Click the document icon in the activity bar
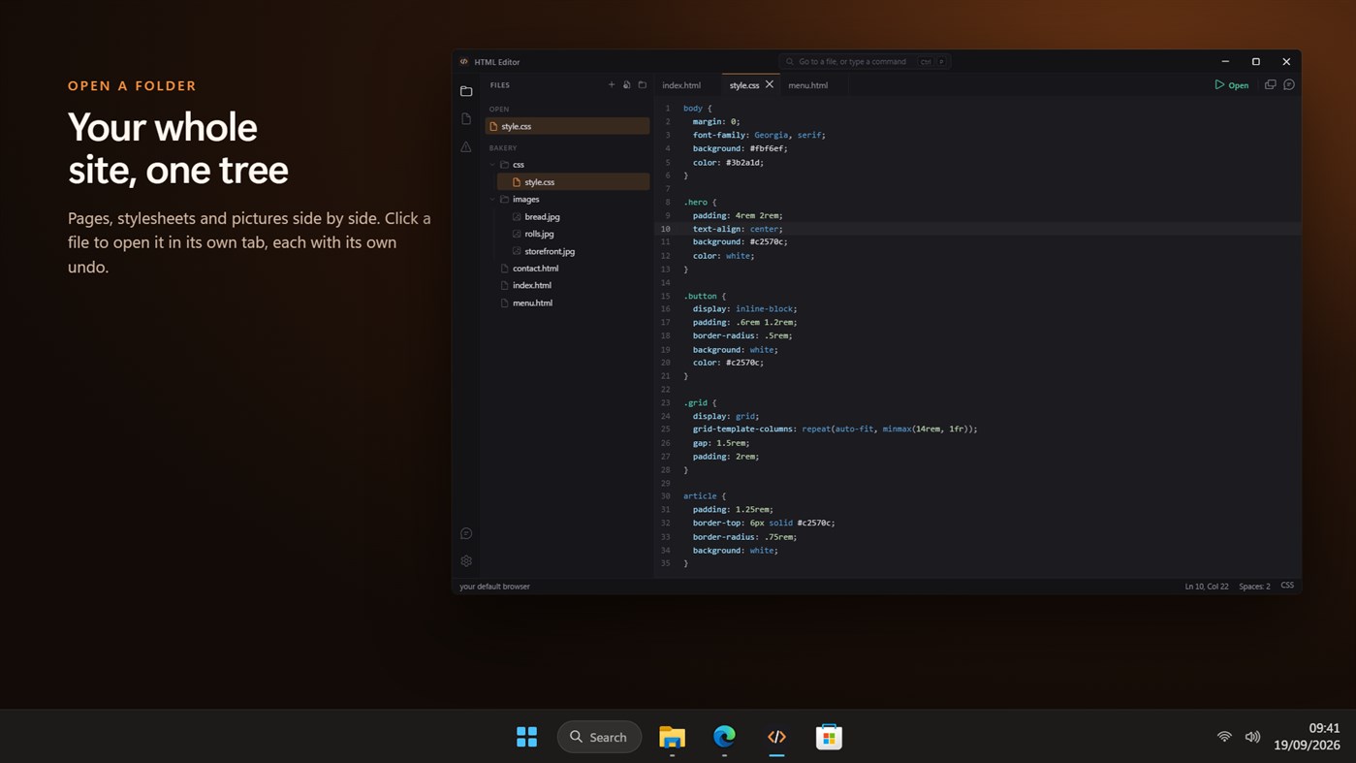1356x763 pixels. pyautogui.click(x=466, y=119)
